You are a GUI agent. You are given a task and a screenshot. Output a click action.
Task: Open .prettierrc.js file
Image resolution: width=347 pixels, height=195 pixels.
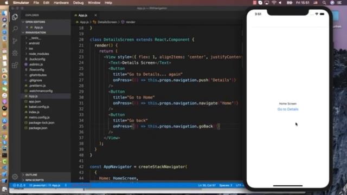pyautogui.click(x=37, y=86)
